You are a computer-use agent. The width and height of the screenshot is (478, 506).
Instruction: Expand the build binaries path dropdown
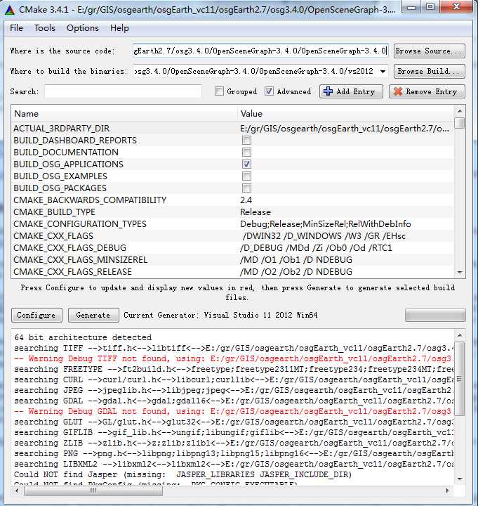click(x=383, y=71)
